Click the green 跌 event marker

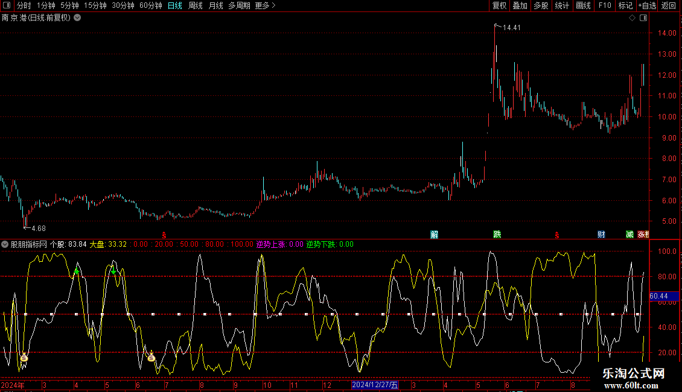[x=497, y=235]
